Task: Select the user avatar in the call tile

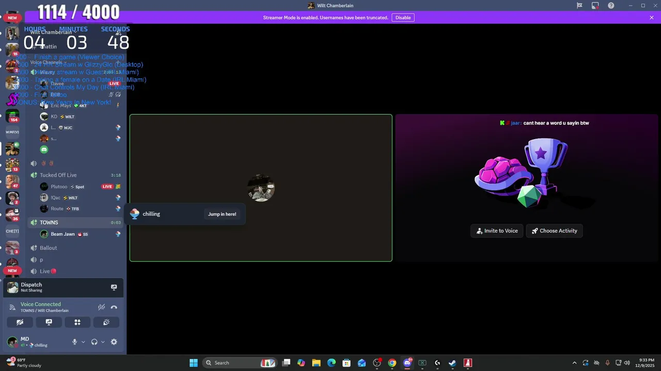Action: tap(261, 188)
